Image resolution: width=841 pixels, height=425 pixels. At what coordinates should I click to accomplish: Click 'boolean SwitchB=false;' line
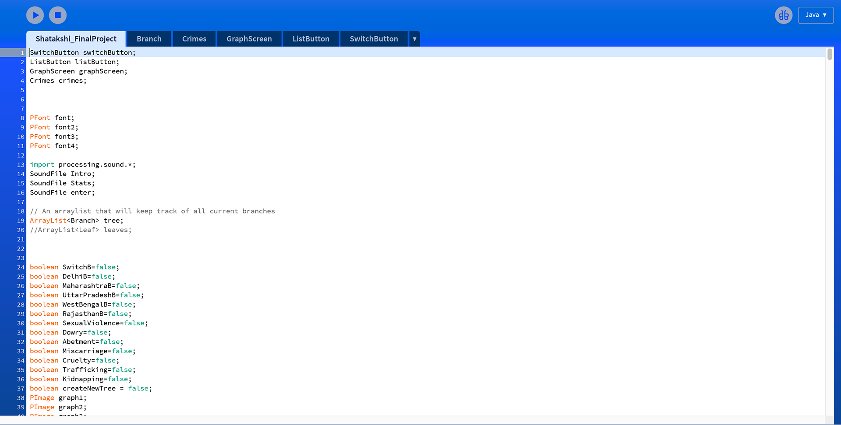click(x=74, y=267)
